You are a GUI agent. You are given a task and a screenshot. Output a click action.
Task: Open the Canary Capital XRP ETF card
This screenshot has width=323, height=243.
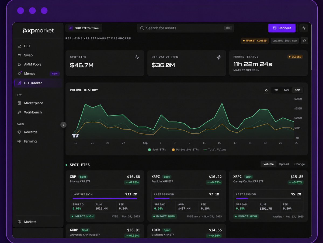click(268, 196)
